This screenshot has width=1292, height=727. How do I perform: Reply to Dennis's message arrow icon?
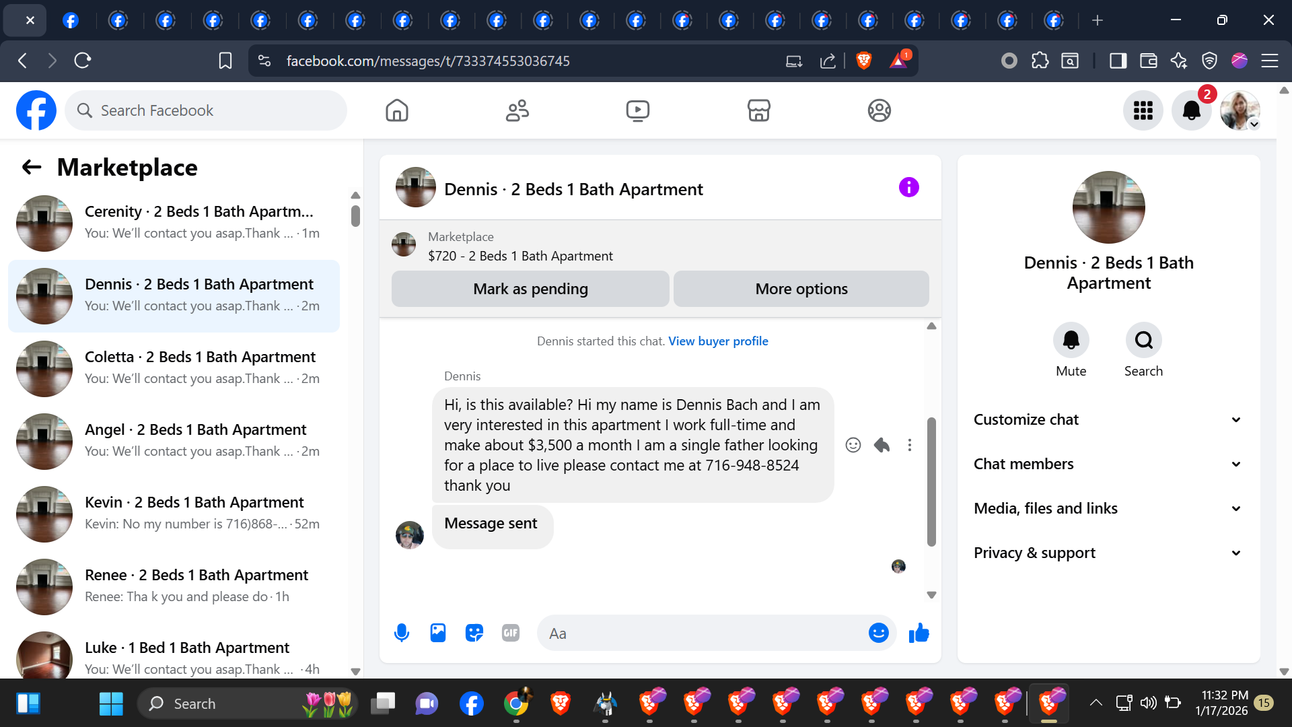tap(882, 445)
